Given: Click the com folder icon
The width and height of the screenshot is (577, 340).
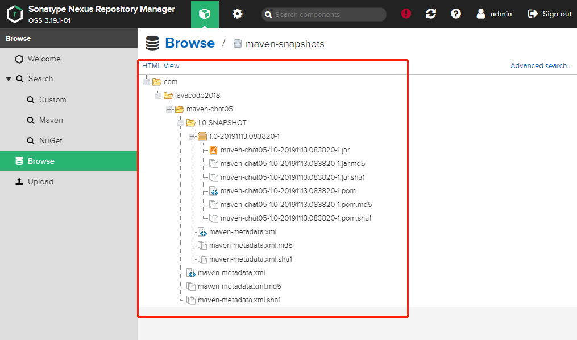Looking at the screenshot, I should click(x=157, y=82).
